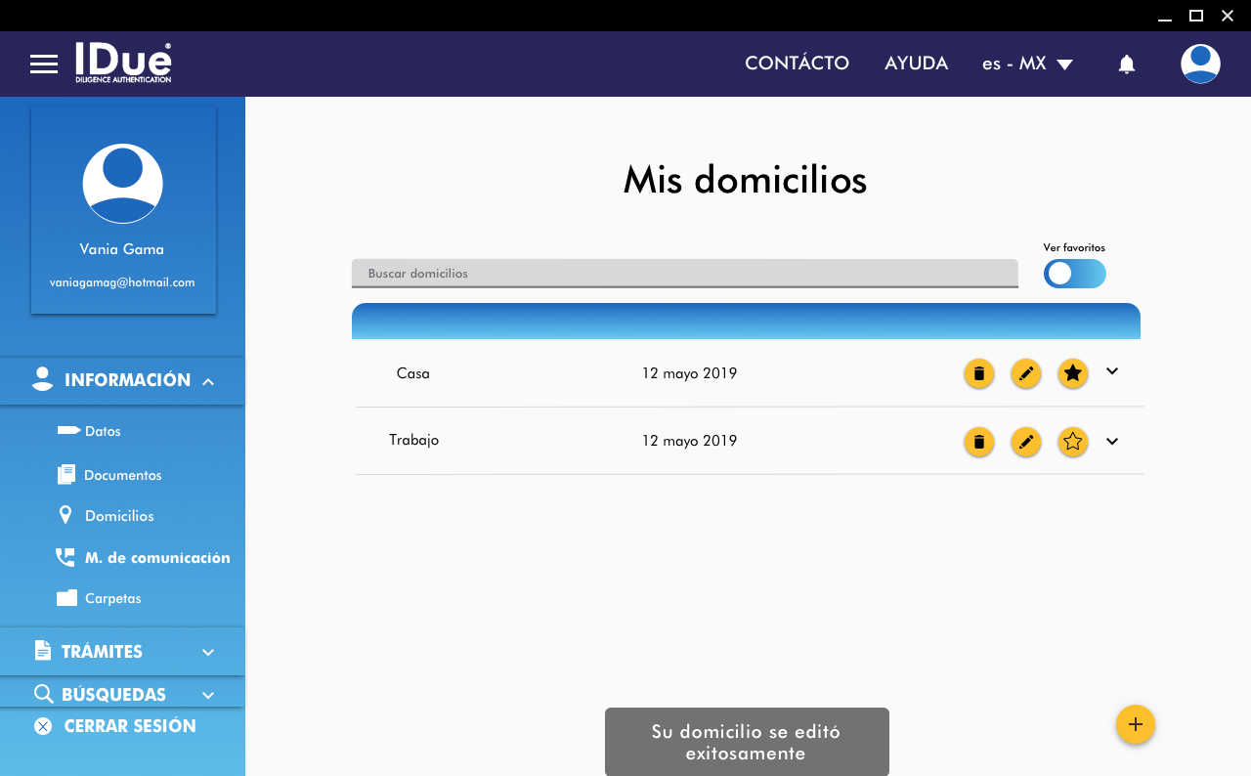
Task: Add new address with plus button
Action: point(1135,724)
